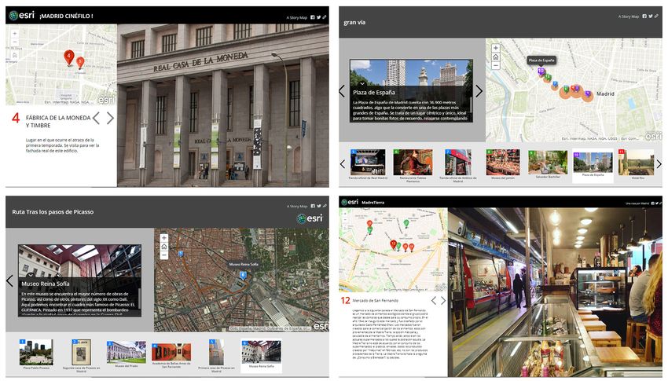Image resolution: width=668 pixels, height=381 pixels.
Task: Go to previous stop in Madrid Cinéfilo panel
Action: (97, 118)
